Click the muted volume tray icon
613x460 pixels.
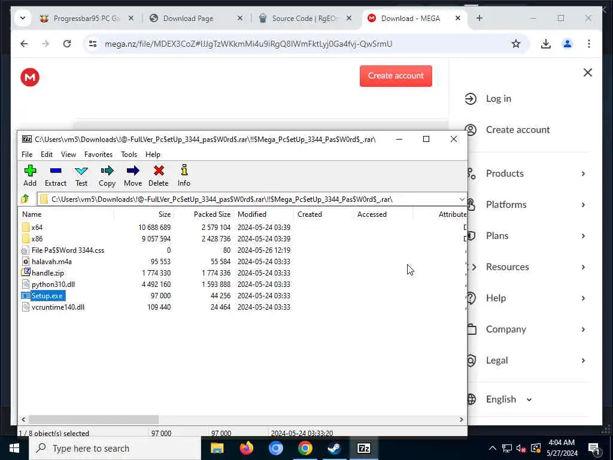coord(521,448)
